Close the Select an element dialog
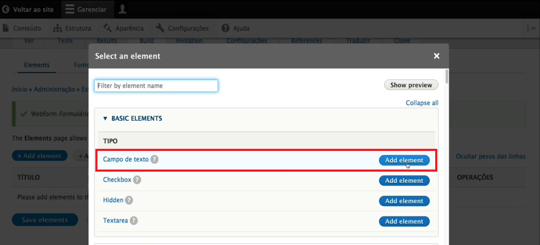The width and height of the screenshot is (540, 245). (436, 56)
